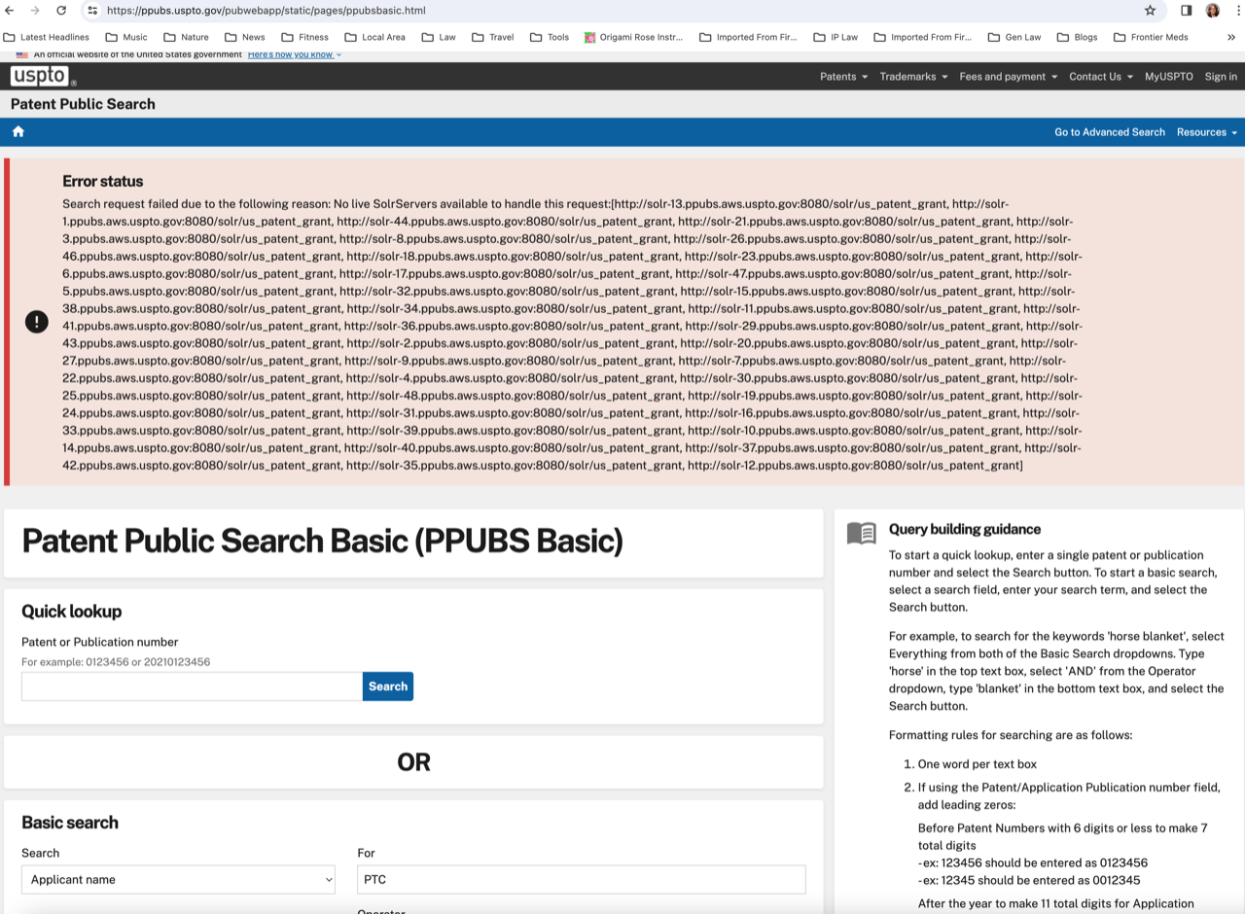Open the Nature bookmark folder
This screenshot has height=914, width=1245.
click(186, 37)
